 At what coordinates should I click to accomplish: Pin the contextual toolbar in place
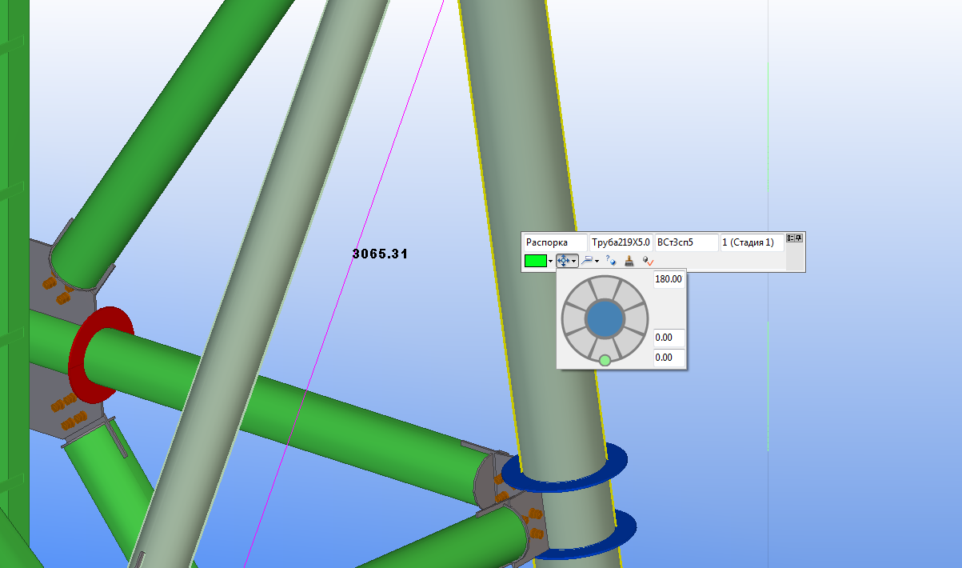pos(798,238)
